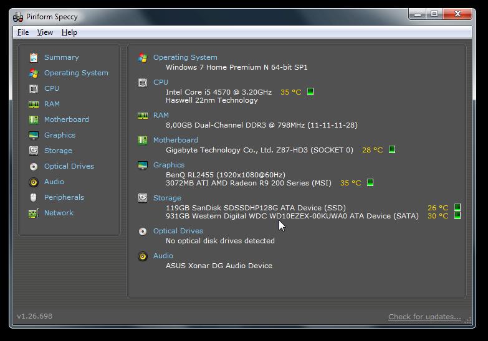
Task: Click the Operating System Windows flag sidebar icon
Action: tap(34, 73)
